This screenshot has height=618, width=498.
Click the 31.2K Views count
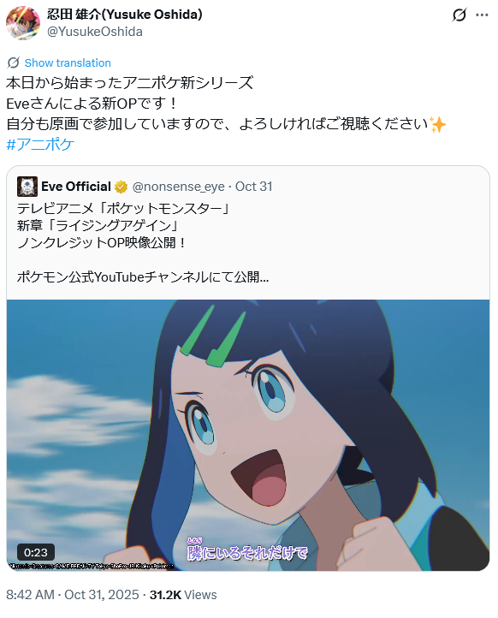pyautogui.click(x=183, y=594)
